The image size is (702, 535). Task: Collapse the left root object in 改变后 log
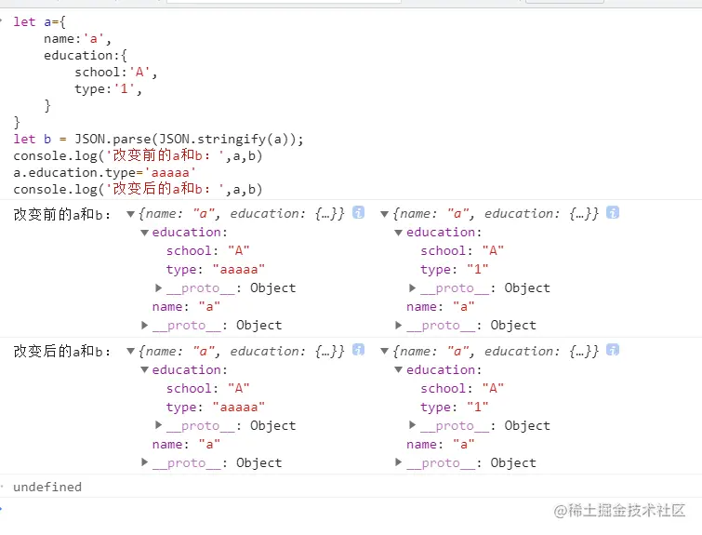coord(131,352)
